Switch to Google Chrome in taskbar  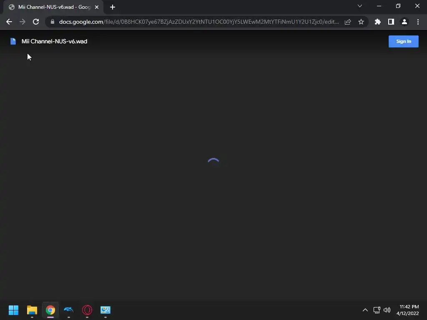[x=50, y=310]
